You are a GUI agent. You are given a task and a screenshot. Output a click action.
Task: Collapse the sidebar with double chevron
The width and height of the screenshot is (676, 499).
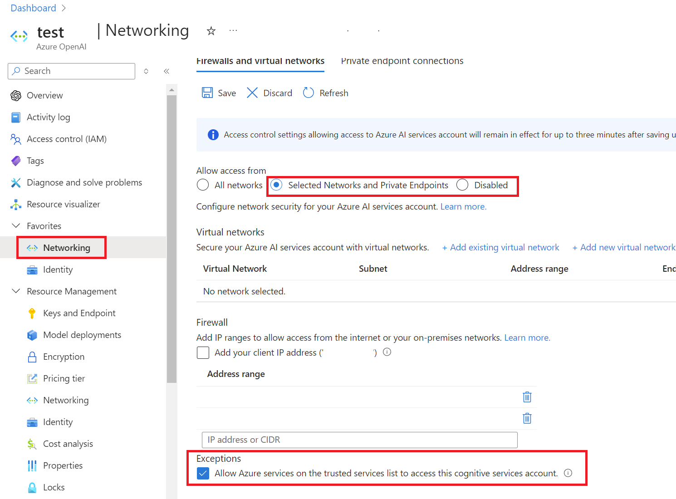tap(167, 71)
